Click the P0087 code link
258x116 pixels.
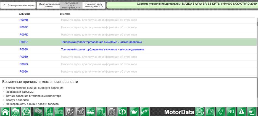23,42
